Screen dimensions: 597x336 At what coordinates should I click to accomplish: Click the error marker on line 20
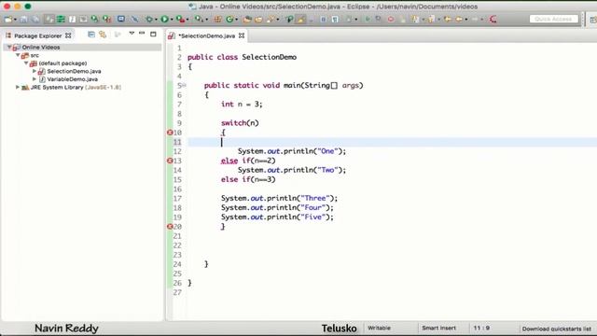[x=170, y=227]
